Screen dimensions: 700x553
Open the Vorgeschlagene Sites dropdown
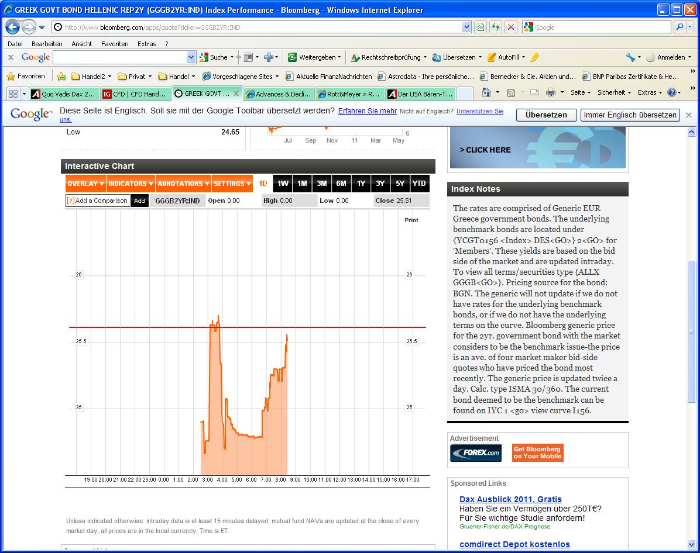[241, 76]
